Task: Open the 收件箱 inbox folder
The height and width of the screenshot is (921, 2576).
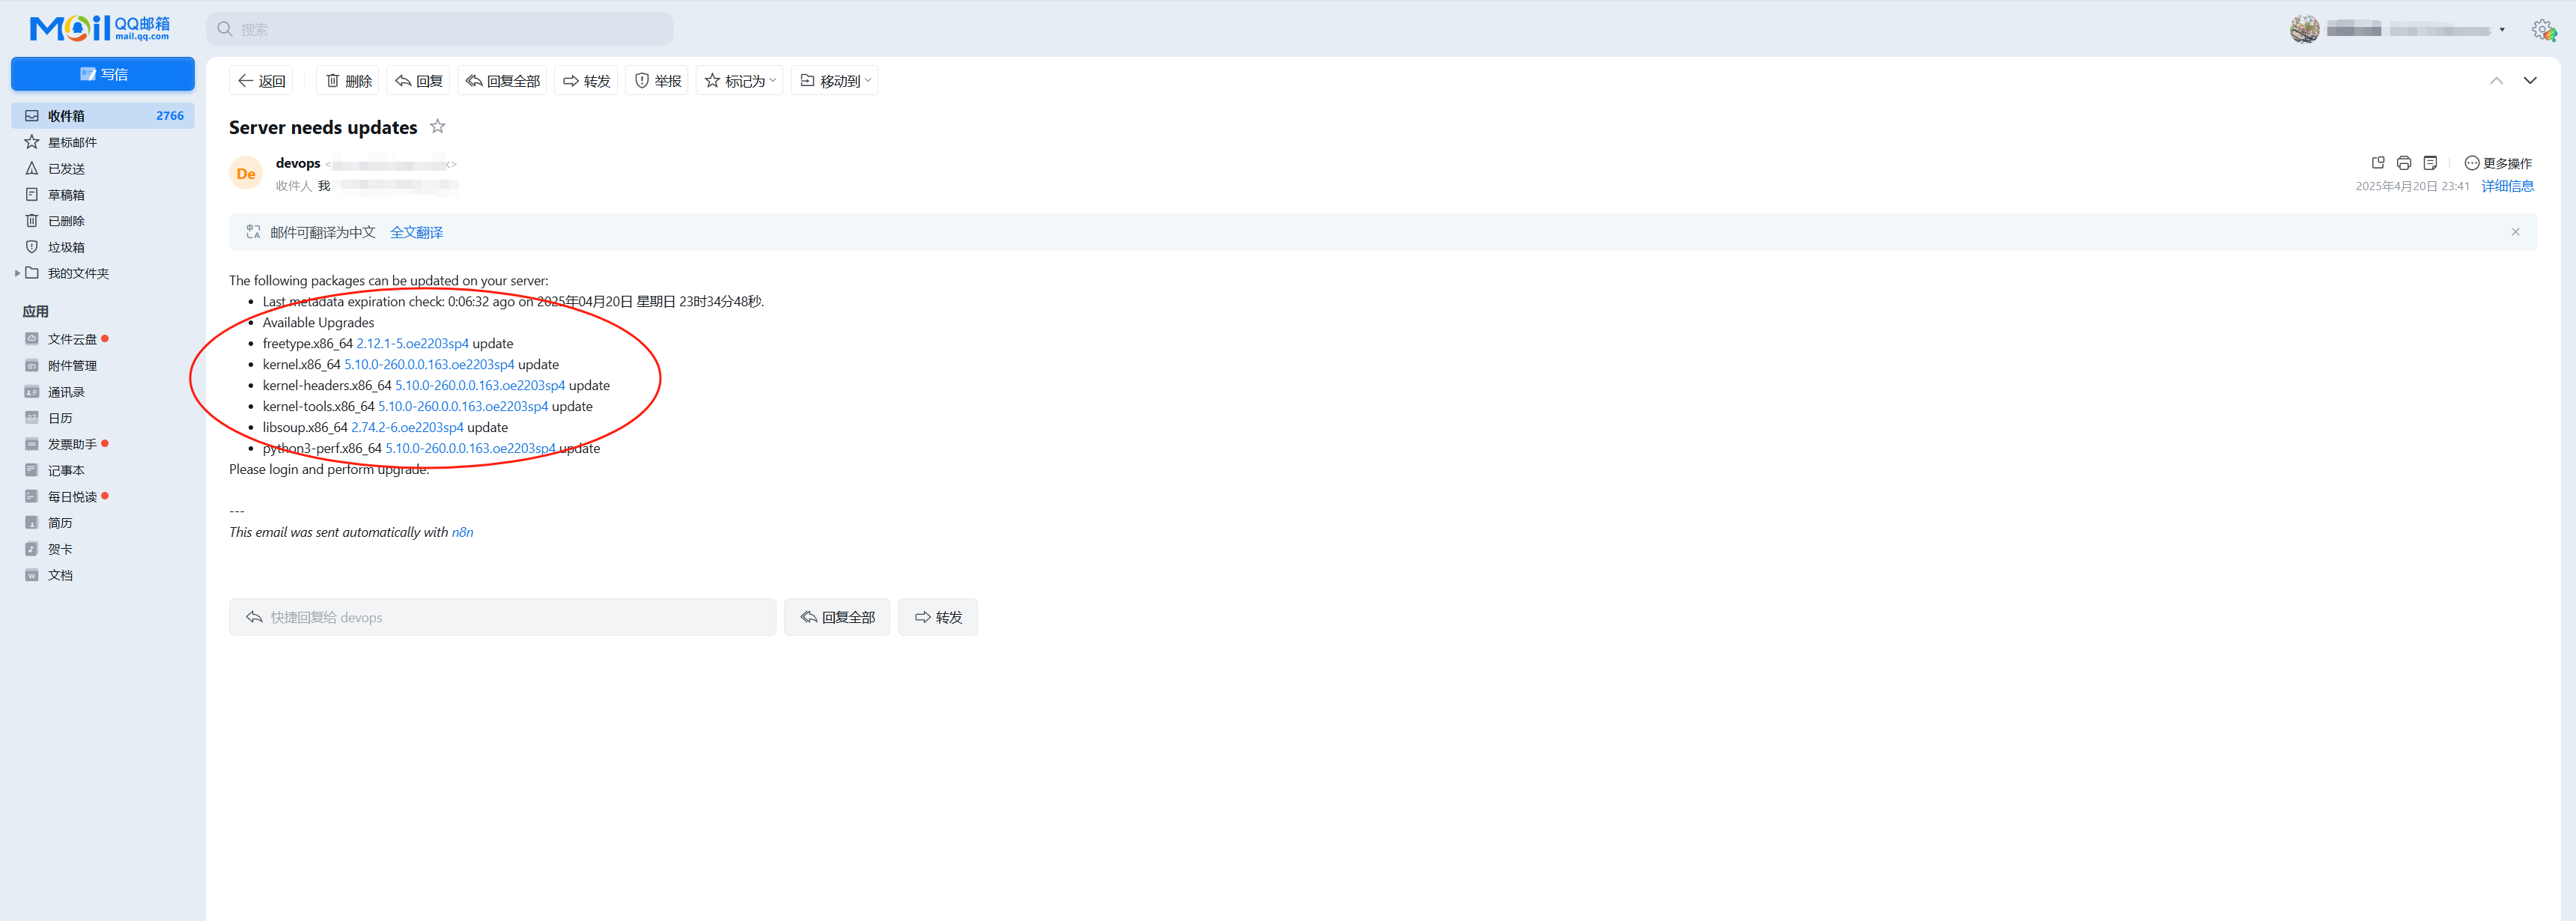Action: pos(66,116)
